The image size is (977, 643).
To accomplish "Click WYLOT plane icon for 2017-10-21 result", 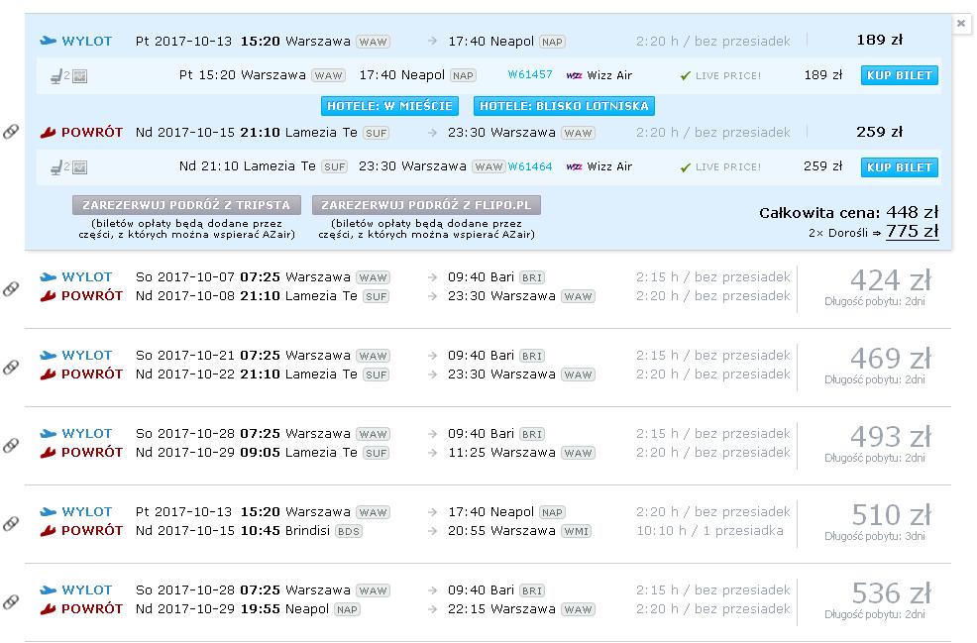I will [48, 356].
